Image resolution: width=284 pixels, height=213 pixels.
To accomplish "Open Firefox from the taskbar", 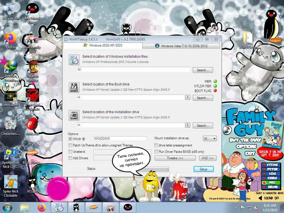I will pos(42,207).
